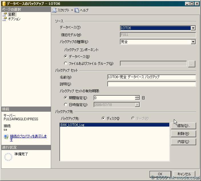The image size is (201, 181).
Task: Open the スクリプト dropdown arrow
Action: 72,10
